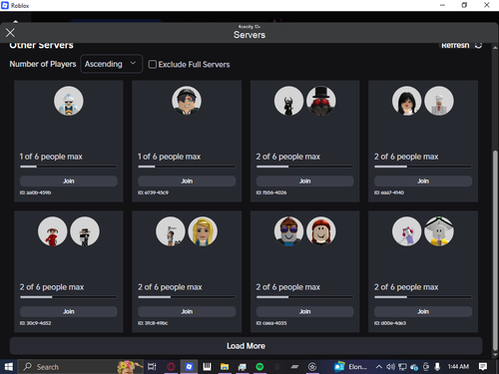This screenshot has width=499, height=374.
Task: Click the black-haired girl avatar
Action: [x=407, y=101]
